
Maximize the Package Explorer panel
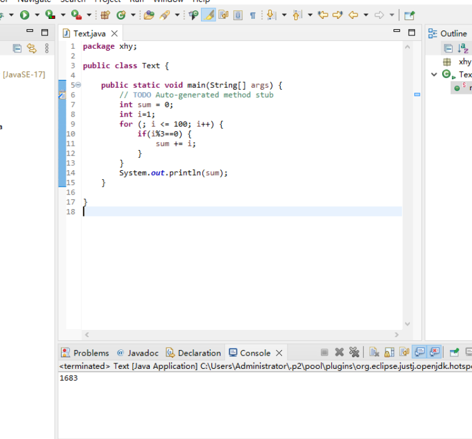click(x=45, y=32)
